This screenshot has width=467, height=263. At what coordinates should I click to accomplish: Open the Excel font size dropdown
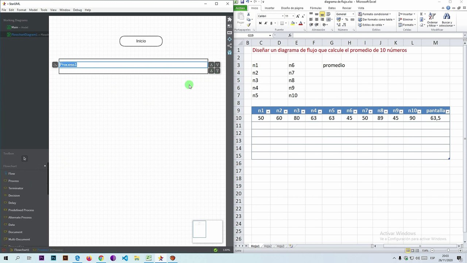coord(293,16)
